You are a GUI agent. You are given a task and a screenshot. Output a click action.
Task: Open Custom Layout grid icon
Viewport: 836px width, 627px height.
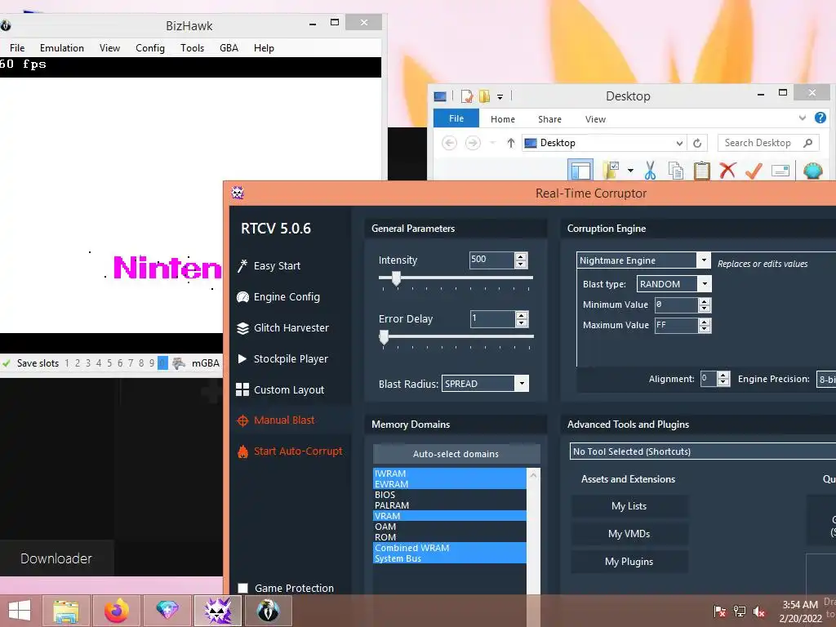point(242,389)
